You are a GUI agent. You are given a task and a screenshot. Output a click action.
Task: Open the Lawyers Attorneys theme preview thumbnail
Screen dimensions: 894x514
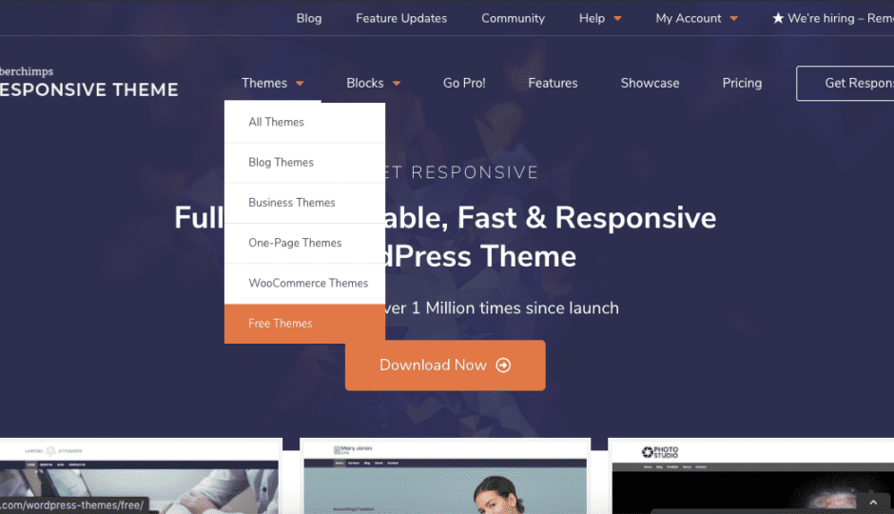[140, 476]
